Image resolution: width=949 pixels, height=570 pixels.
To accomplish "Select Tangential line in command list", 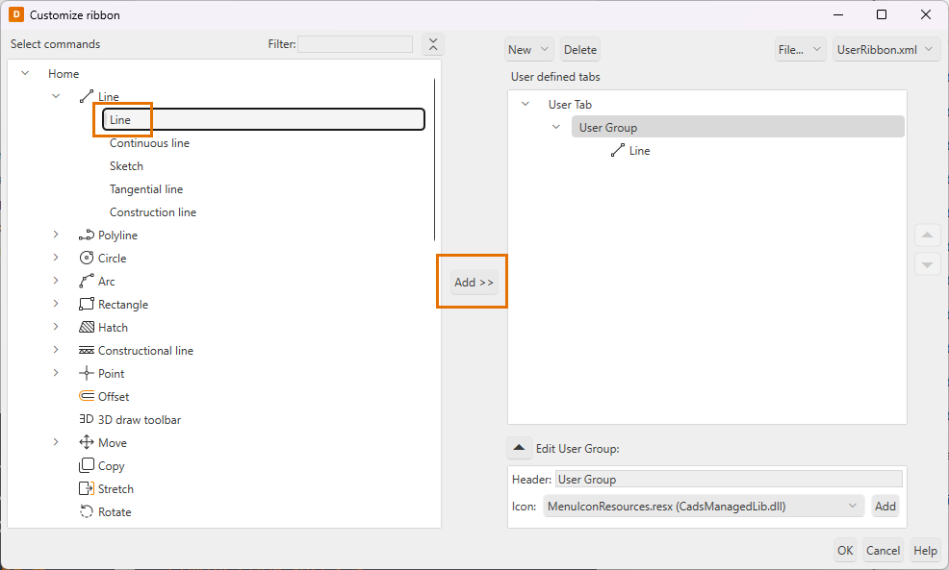I will [x=146, y=189].
